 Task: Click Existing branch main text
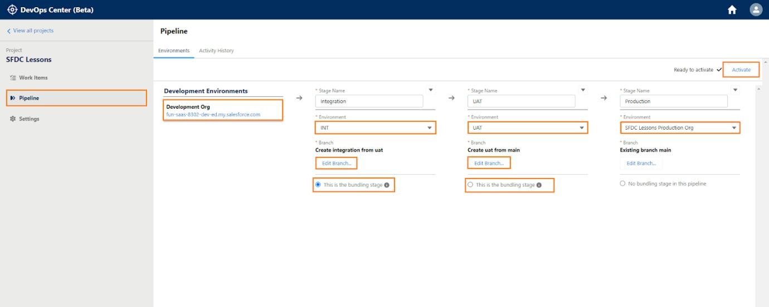tap(645, 150)
